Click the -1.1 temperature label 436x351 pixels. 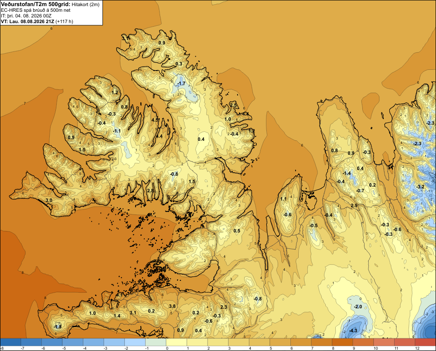click(117, 131)
